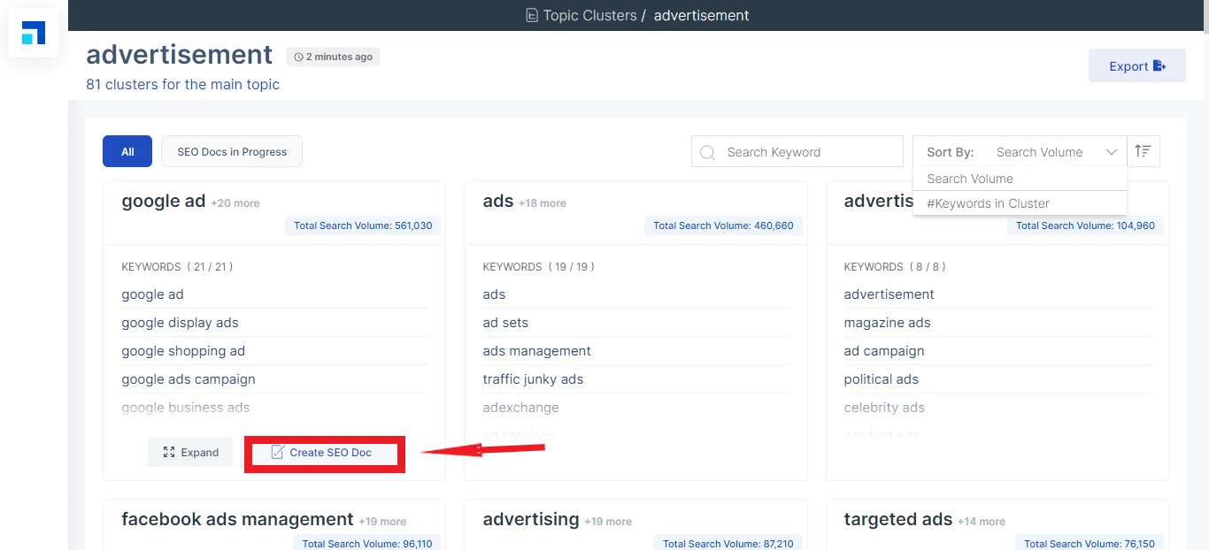1209x550 pixels.
Task: Toggle the sort order icon
Action: (x=1143, y=151)
